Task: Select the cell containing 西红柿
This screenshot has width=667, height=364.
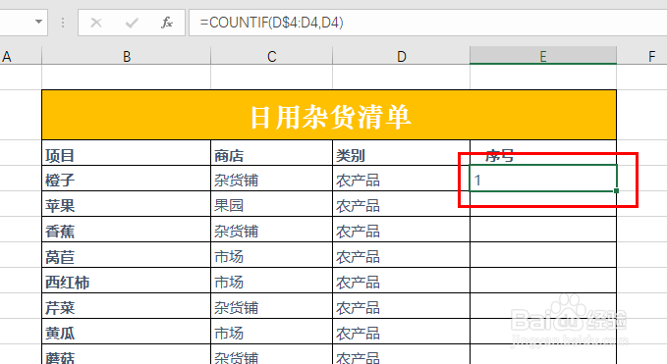Action: pyautogui.click(x=127, y=281)
